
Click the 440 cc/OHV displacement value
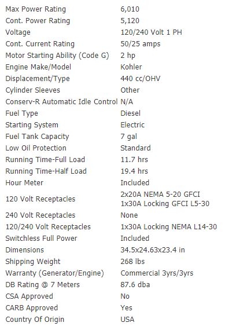(140, 79)
